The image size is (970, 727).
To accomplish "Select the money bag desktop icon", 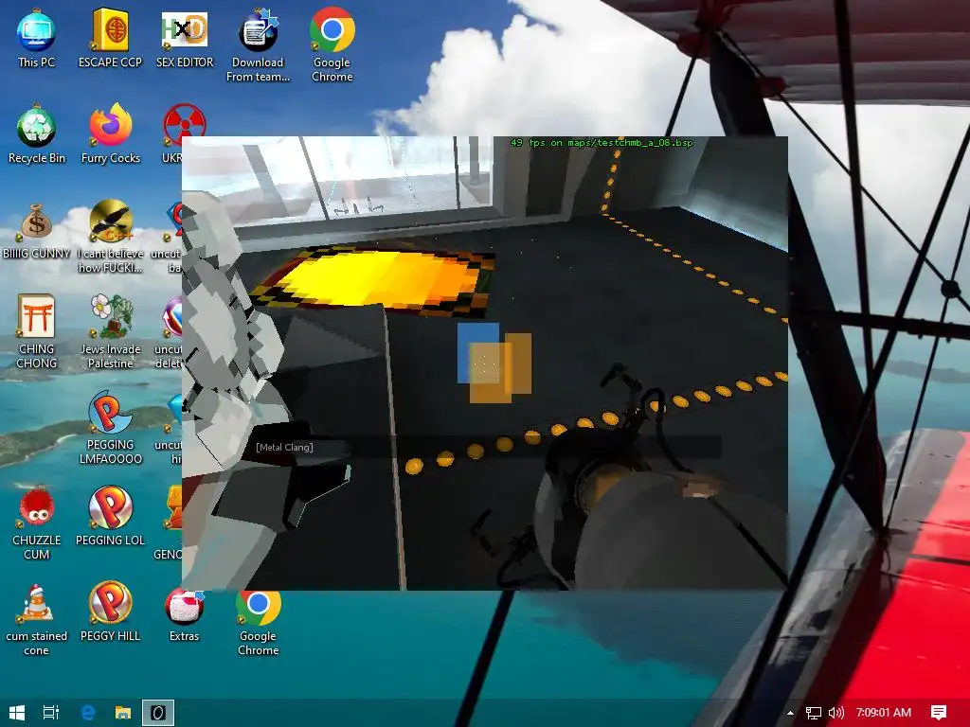I will click(37, 230).
